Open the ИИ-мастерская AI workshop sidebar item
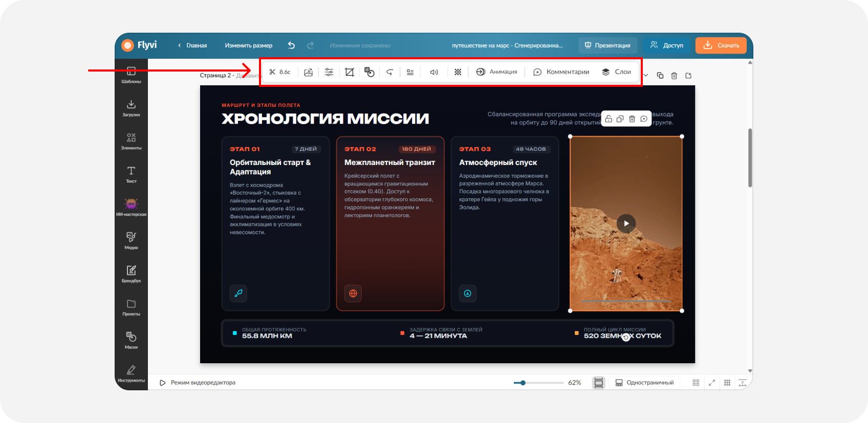 tap(131, 208)
